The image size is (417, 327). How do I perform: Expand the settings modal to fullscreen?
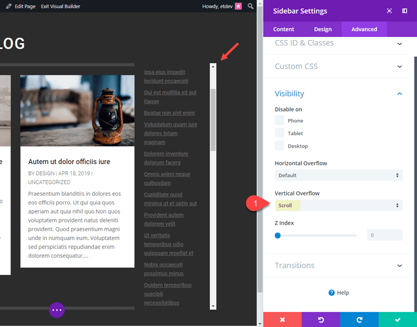click(x=389, y=10)
